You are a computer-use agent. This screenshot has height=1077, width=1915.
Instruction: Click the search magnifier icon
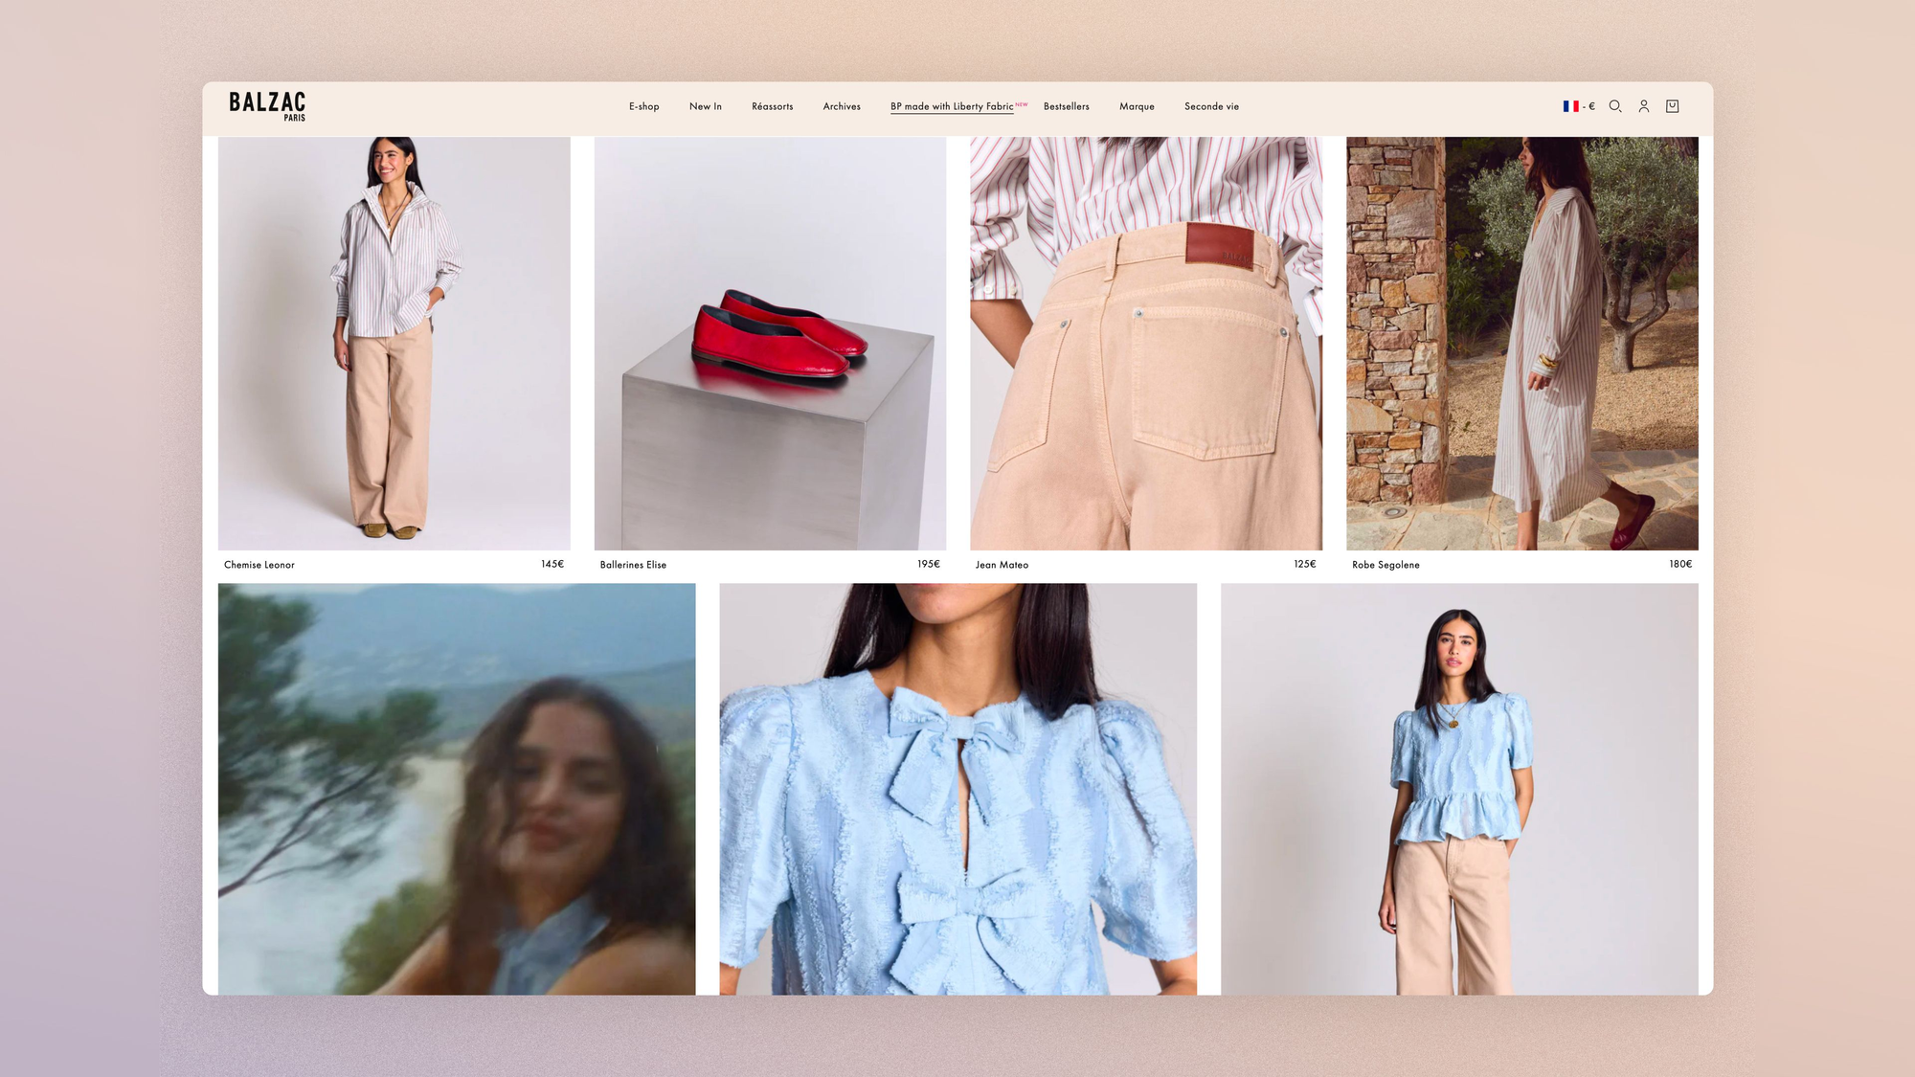(1614, 106)
